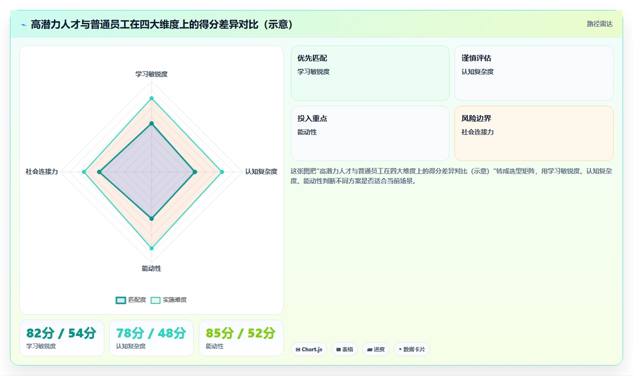This screenshot has height=376, width=633.
Task: Click the inner data point at 社会连接力 axis
Action: (99, 172)
